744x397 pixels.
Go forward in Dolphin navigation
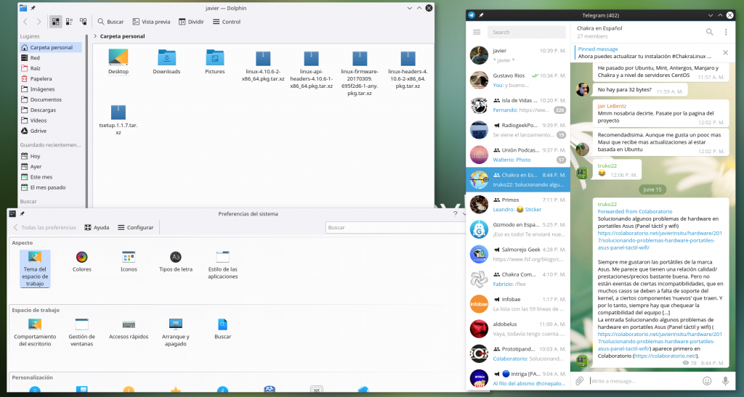pyautogui.click(x=39, y=22)
